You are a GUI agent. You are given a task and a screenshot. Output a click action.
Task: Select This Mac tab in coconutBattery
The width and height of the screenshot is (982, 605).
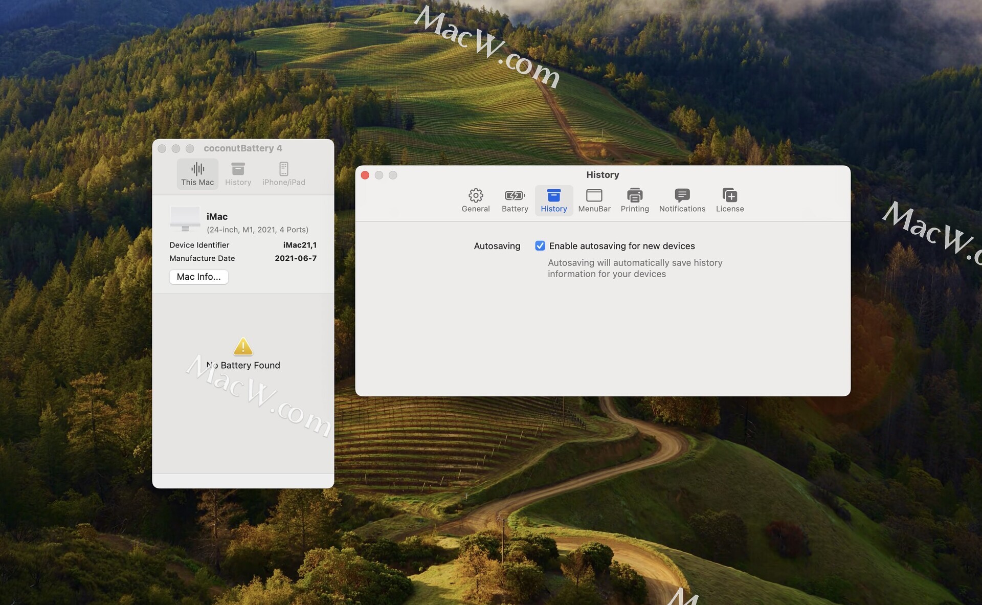coord(197,174)
